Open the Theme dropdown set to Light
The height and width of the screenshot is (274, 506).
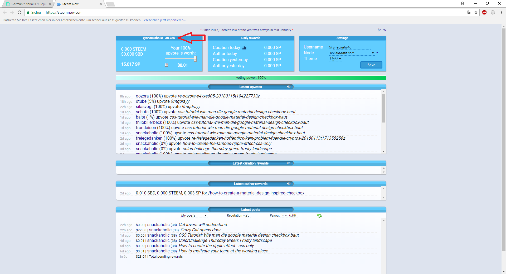coord(335,59)
